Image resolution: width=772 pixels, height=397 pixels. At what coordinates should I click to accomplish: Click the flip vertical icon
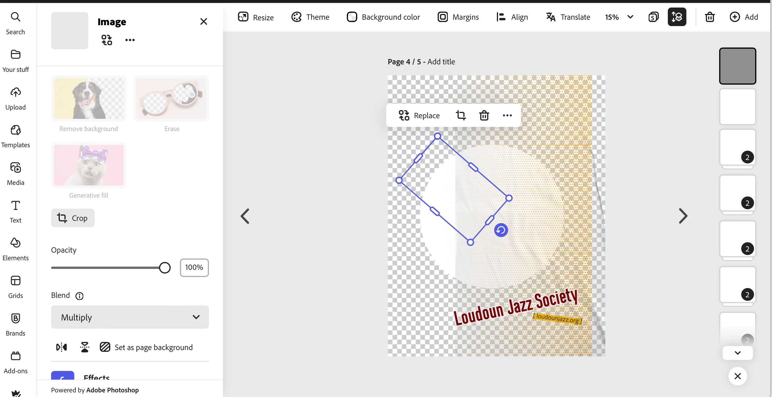85,347
